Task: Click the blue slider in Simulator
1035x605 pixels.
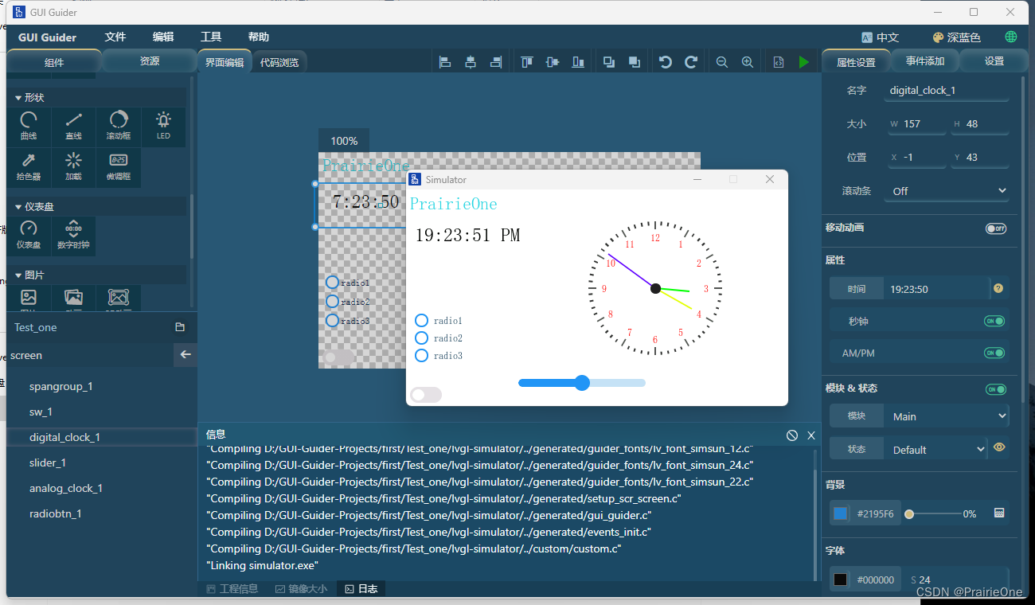Action: click(582, 383)
